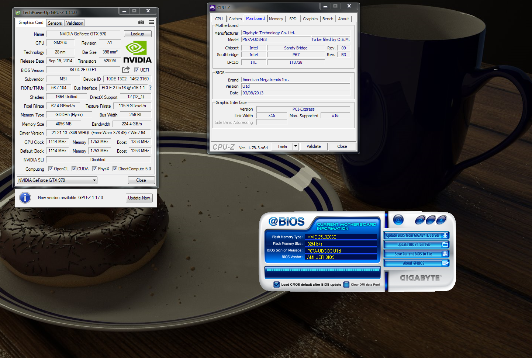
Task: Click the Driver Version field in GPU-Z
Action: 99,133
